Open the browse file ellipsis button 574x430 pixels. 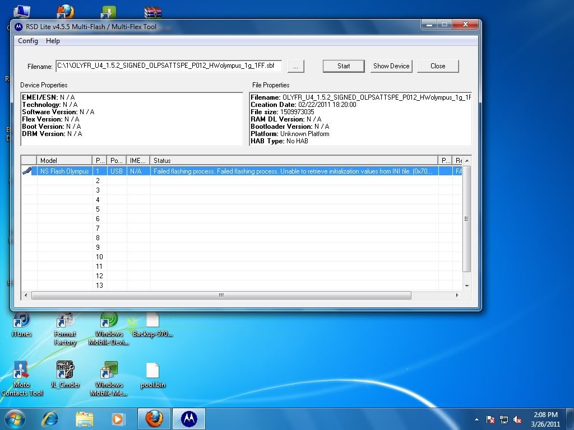[x=296, y=66]
